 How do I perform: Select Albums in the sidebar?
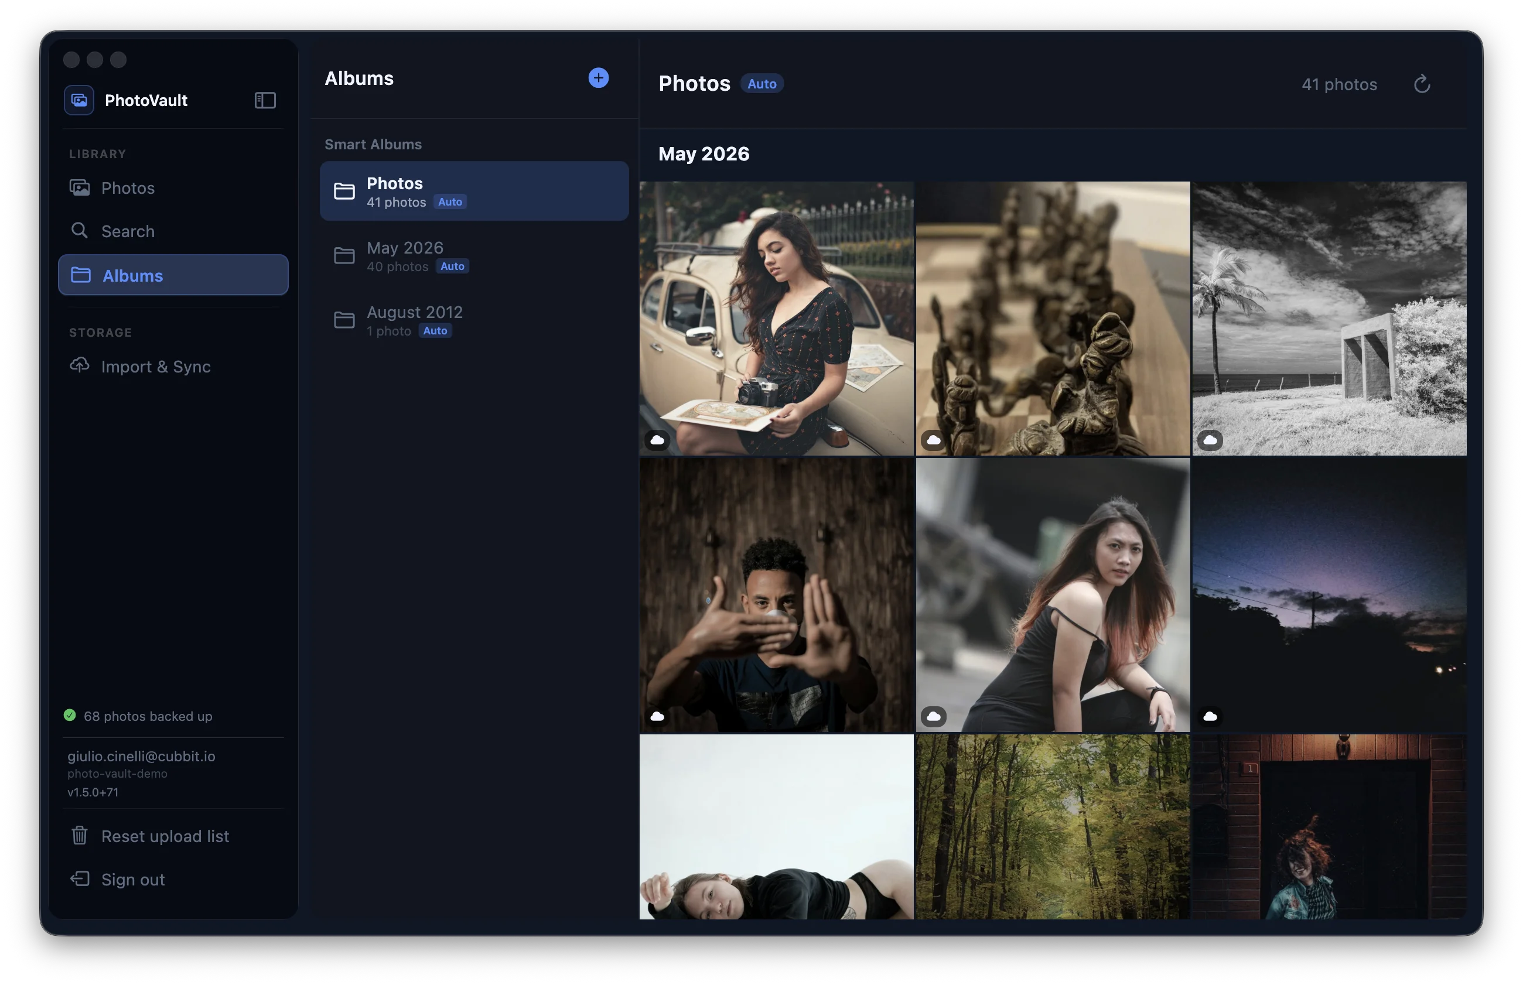[x=173, y=275]
